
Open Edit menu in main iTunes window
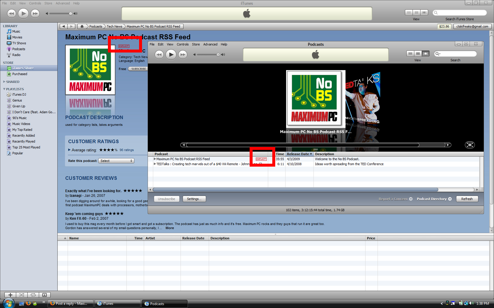click(13, 3)
